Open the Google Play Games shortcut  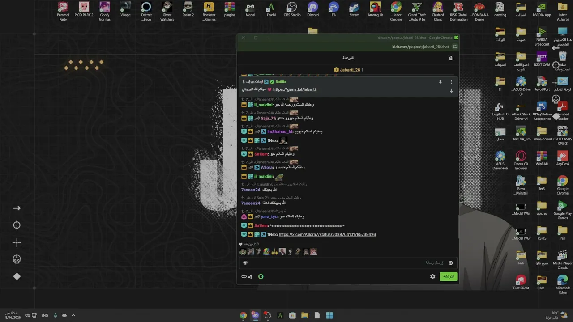[563, 211]
